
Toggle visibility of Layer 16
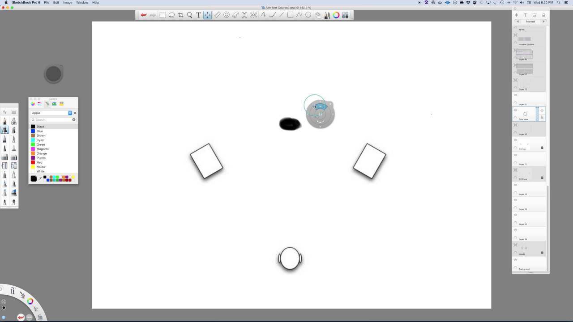[x=515, y=200]
